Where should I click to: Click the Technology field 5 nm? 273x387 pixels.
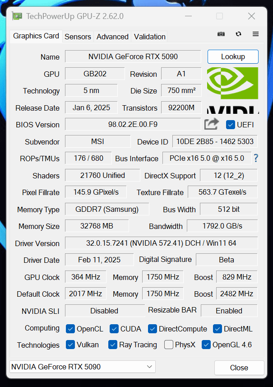click(91, 90)
